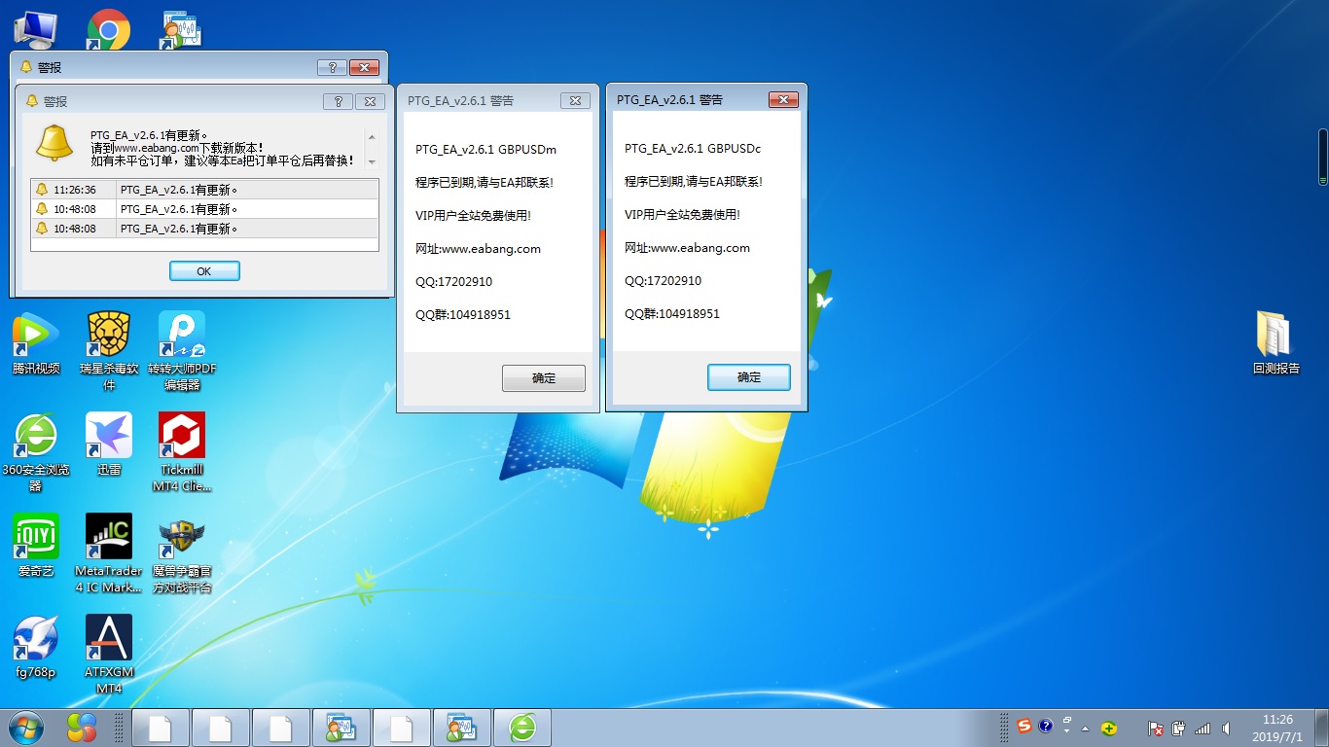Image resolution: width=1329 pixels, height=747 pixels.
Task: Click 网址:www.eabang.com in GBPUSDc dialog
Action: (687, 248)
